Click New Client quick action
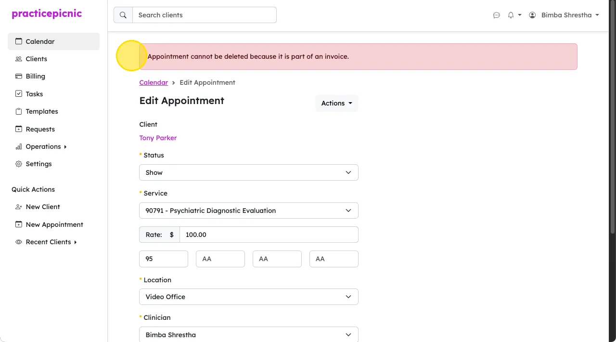 (x=53, y=207)
